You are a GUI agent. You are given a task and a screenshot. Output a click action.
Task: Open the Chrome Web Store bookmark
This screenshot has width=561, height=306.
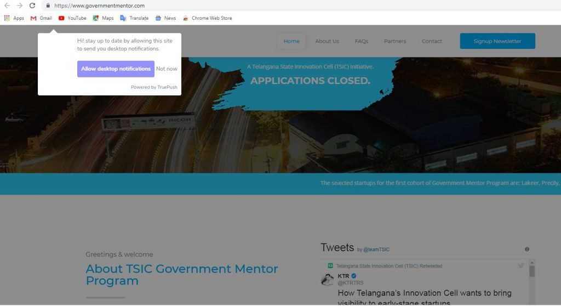(x=207, y=18)
